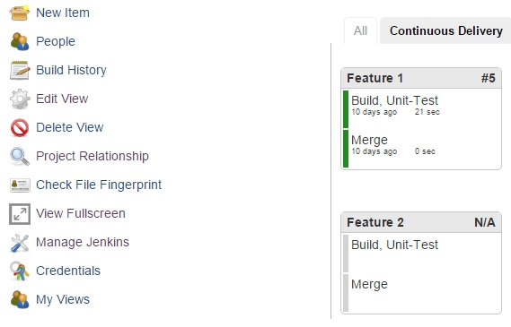
Task: Open the Manage Jenkins link
Action: point(83,242)
